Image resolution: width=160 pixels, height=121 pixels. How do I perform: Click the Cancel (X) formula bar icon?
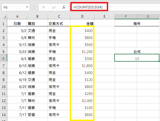[44, 7]
